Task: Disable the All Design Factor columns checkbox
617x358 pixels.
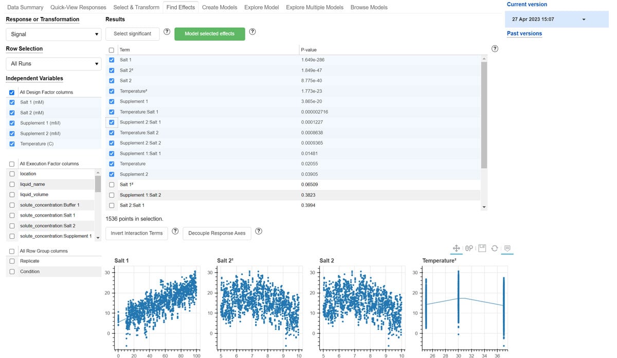Action: click(x=11, y=92)
